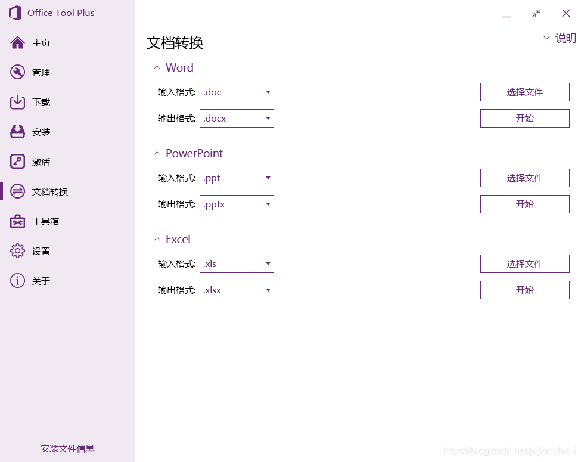Image resolution: width=581 pixels, height=462 pixels.
Task: Open the 设置 sidebar label
Action: pos(41,252)
